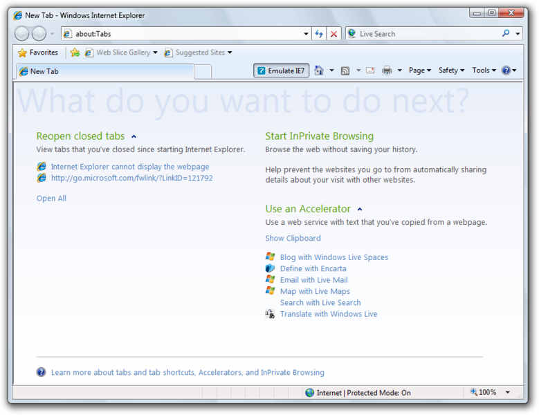Open Learn more about tabs link

pos(188,372)
